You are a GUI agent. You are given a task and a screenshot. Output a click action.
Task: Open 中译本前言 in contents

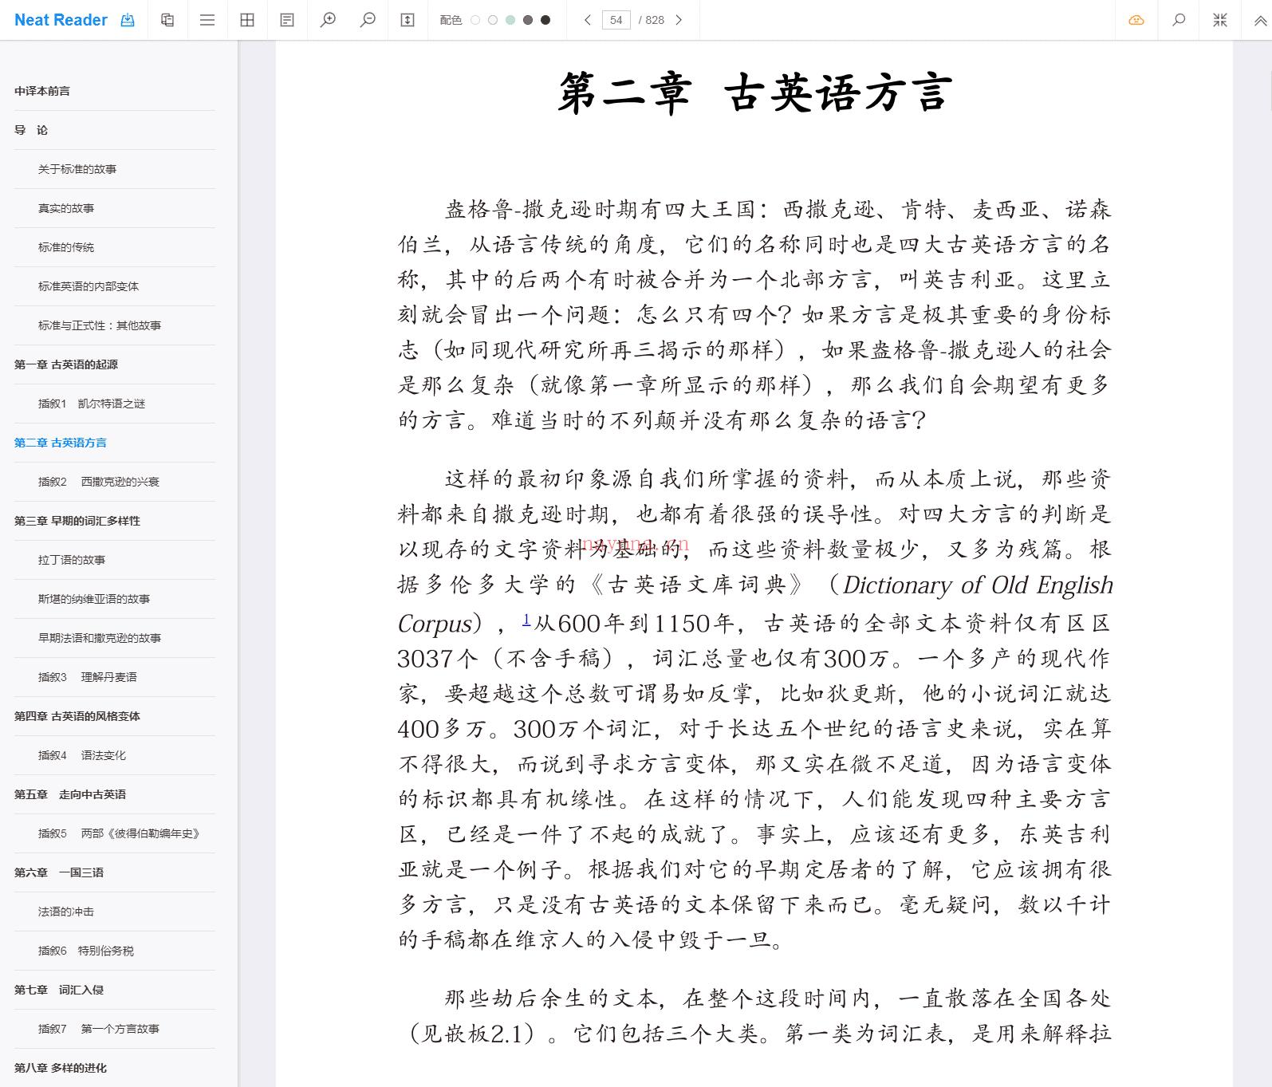tap(42, 91)
